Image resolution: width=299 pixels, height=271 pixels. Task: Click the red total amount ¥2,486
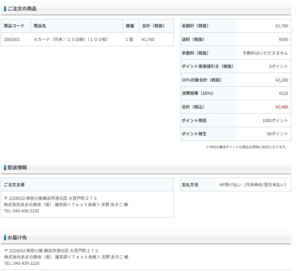point(281,107)
